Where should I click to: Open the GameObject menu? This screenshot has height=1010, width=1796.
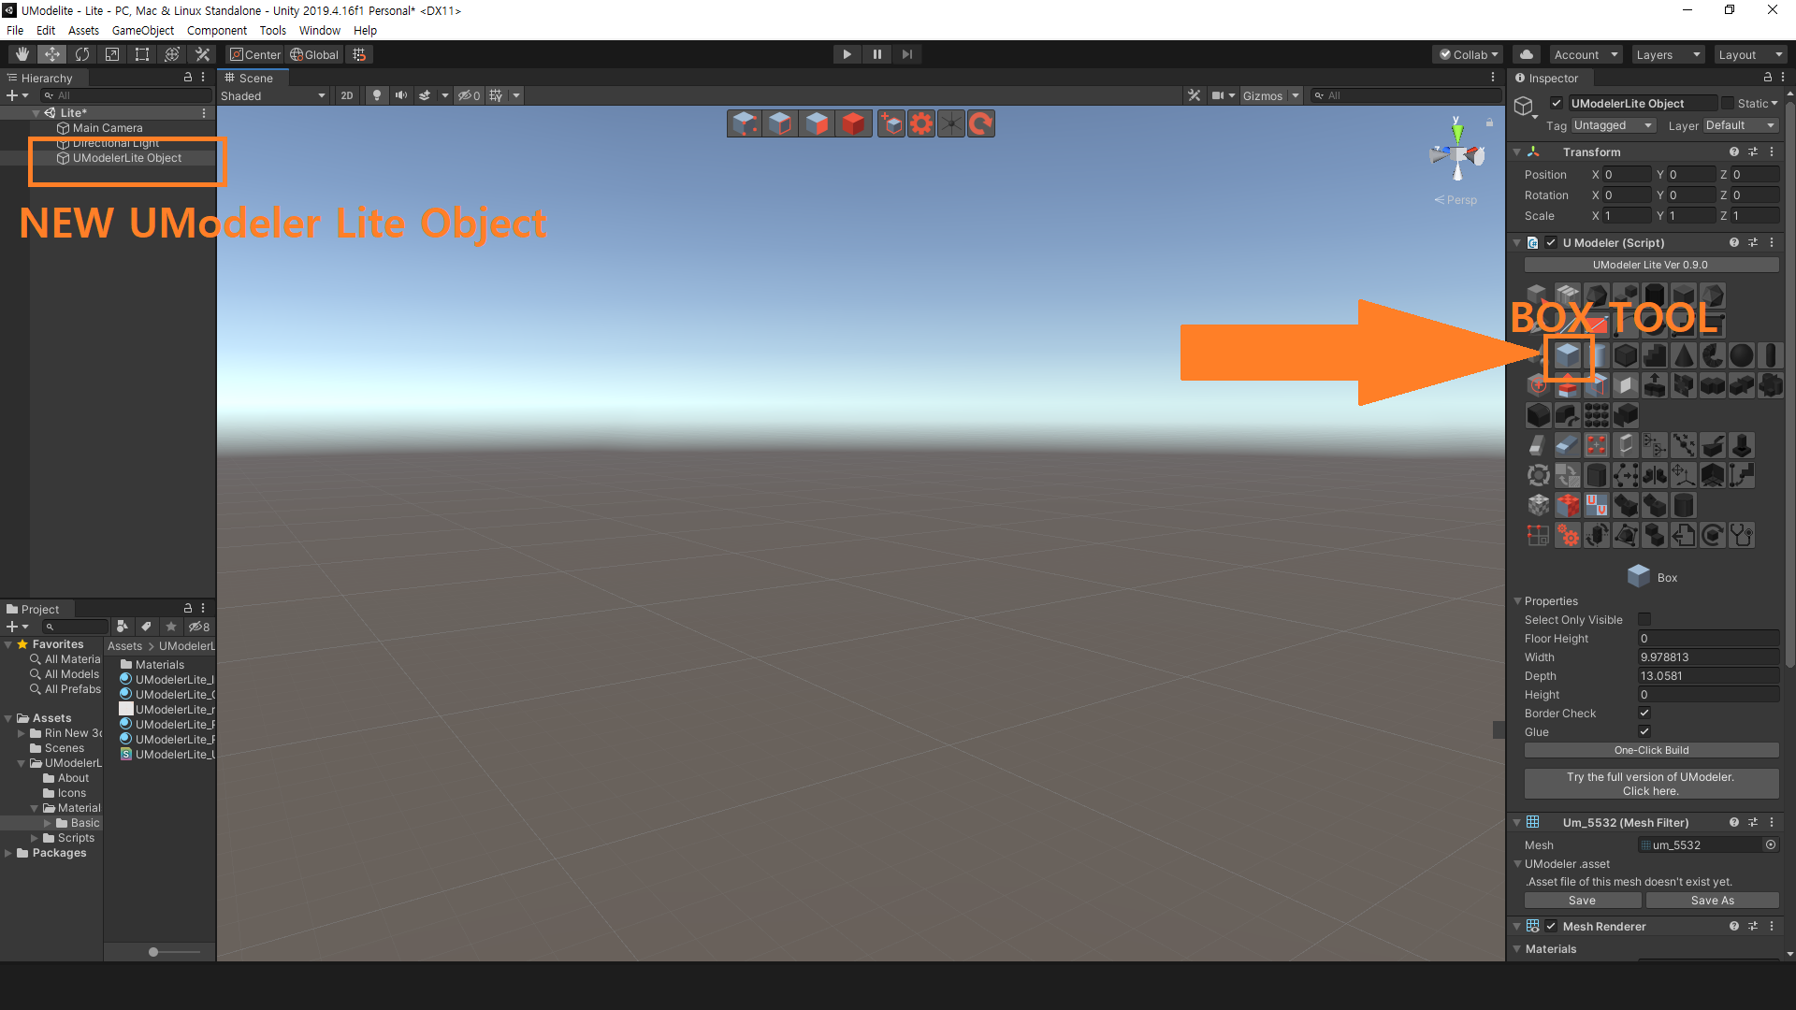point(142,30)
